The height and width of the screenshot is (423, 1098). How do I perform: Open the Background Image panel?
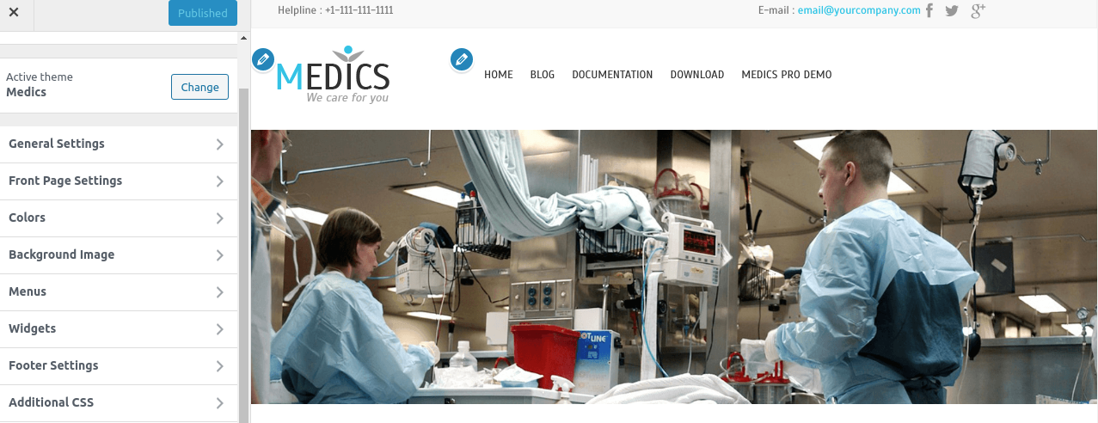(x=119, y=255)
